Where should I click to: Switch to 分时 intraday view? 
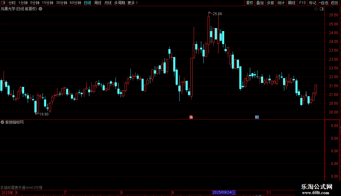point(12,3)
